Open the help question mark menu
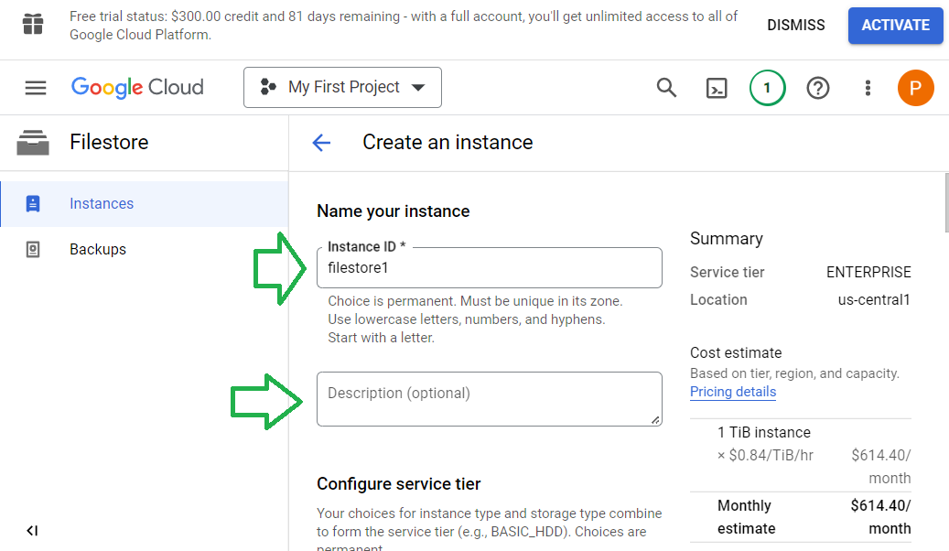The width and height of the screenshot is (949, 551). pyautogui.click(x=817, y=88)
